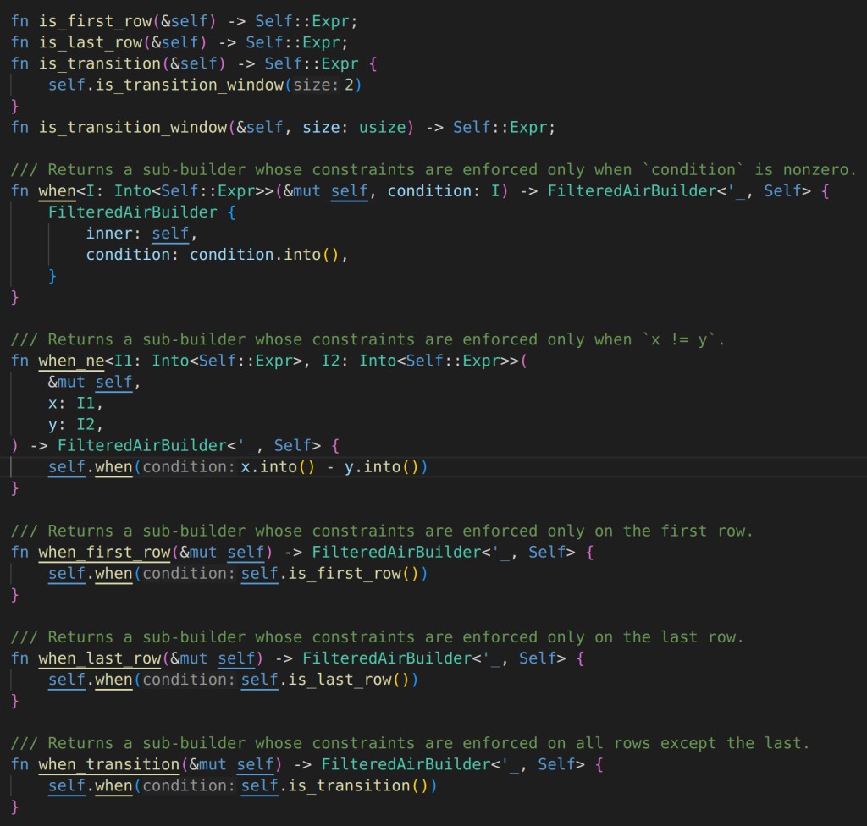Click the when_transition function name
867x826 pixels.
tap(109, 764)
